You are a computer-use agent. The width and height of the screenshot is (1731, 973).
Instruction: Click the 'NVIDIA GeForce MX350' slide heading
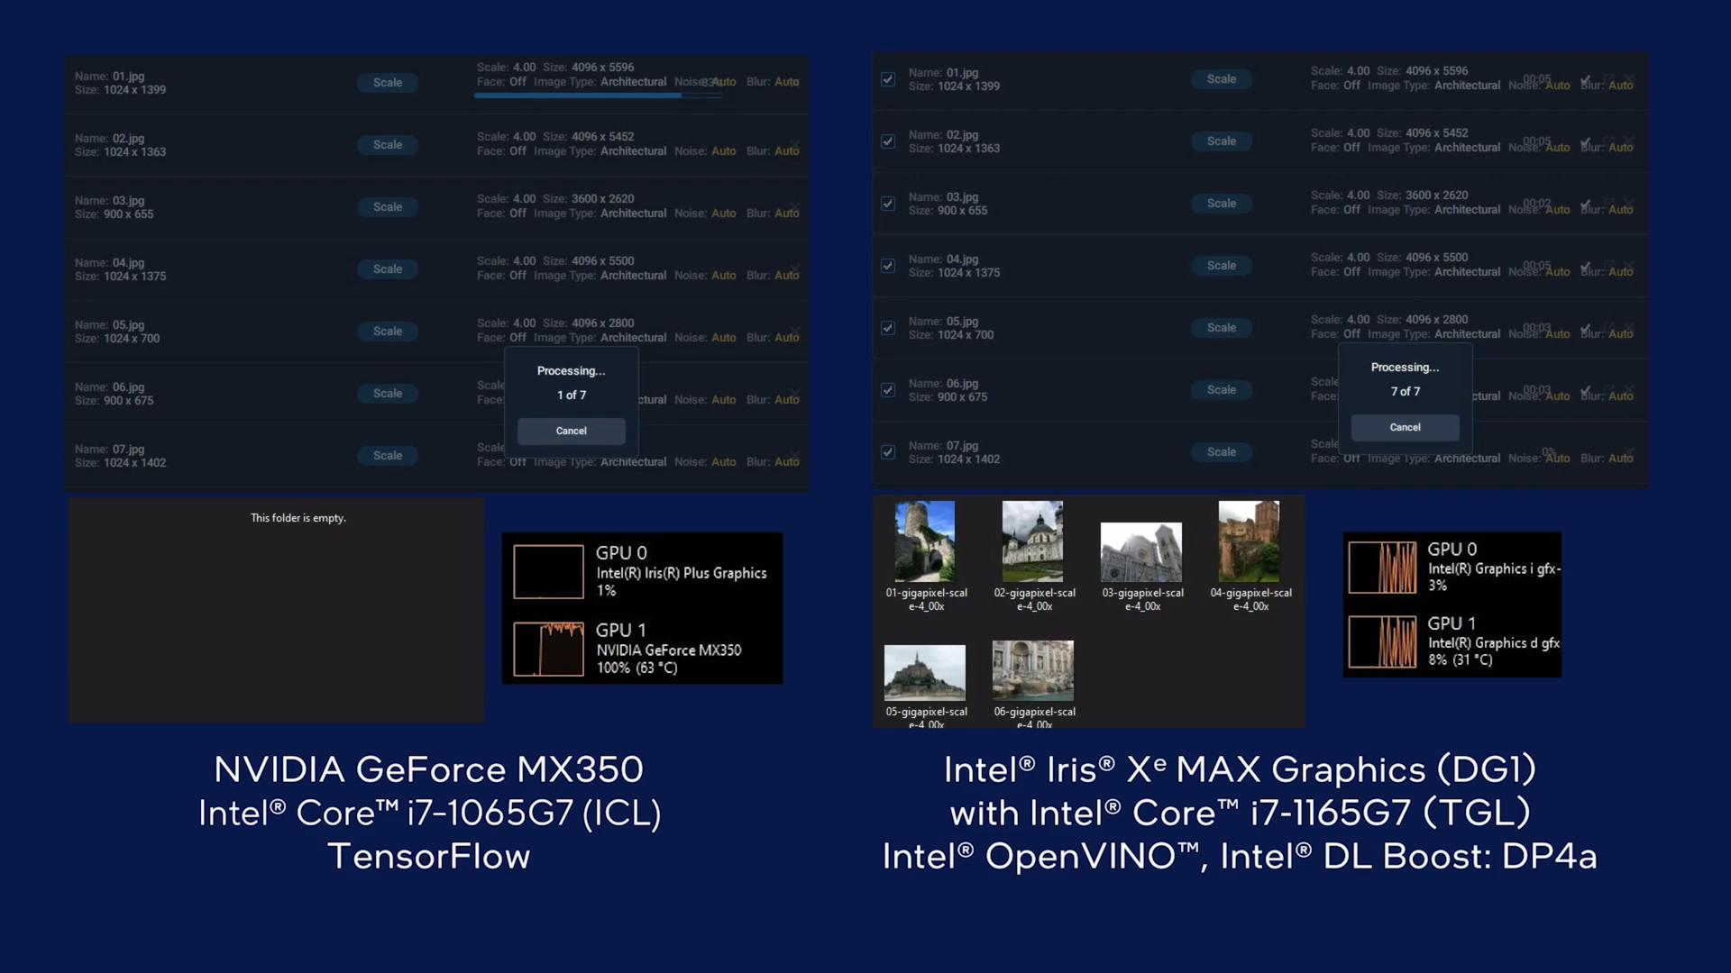(429, 769)
